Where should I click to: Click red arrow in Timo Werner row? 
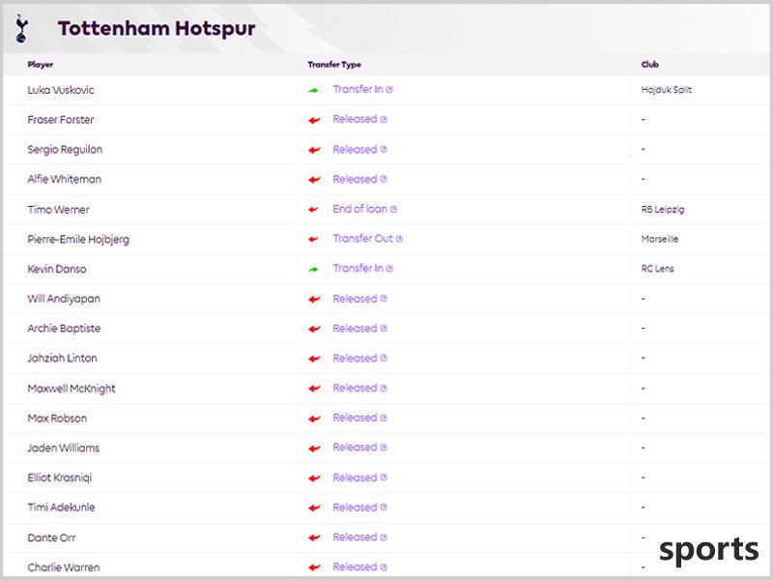[313, 210]
